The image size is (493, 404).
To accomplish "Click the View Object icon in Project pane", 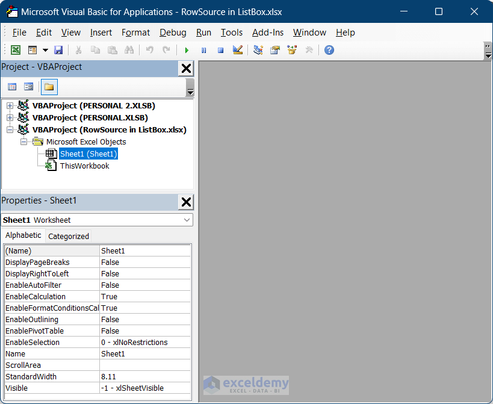I will coord(29,87).
